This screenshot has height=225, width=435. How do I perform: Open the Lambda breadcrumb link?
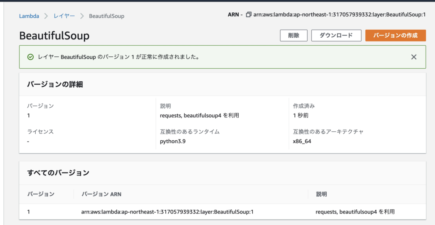tap(29, 16)
